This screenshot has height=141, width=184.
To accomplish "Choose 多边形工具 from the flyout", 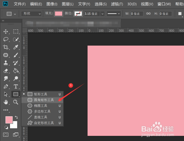I will (x=42, y=112).
